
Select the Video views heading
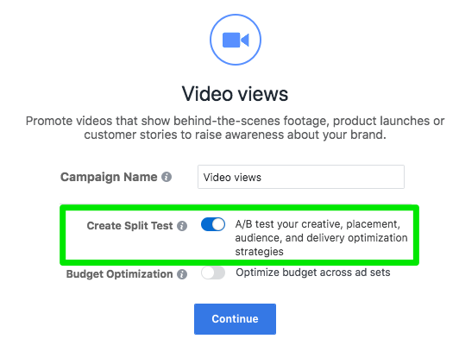pyautogui.click(x=235, y=94)
